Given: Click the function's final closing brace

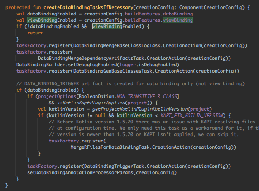Looking at the screenshot, I should pos(7,185).
